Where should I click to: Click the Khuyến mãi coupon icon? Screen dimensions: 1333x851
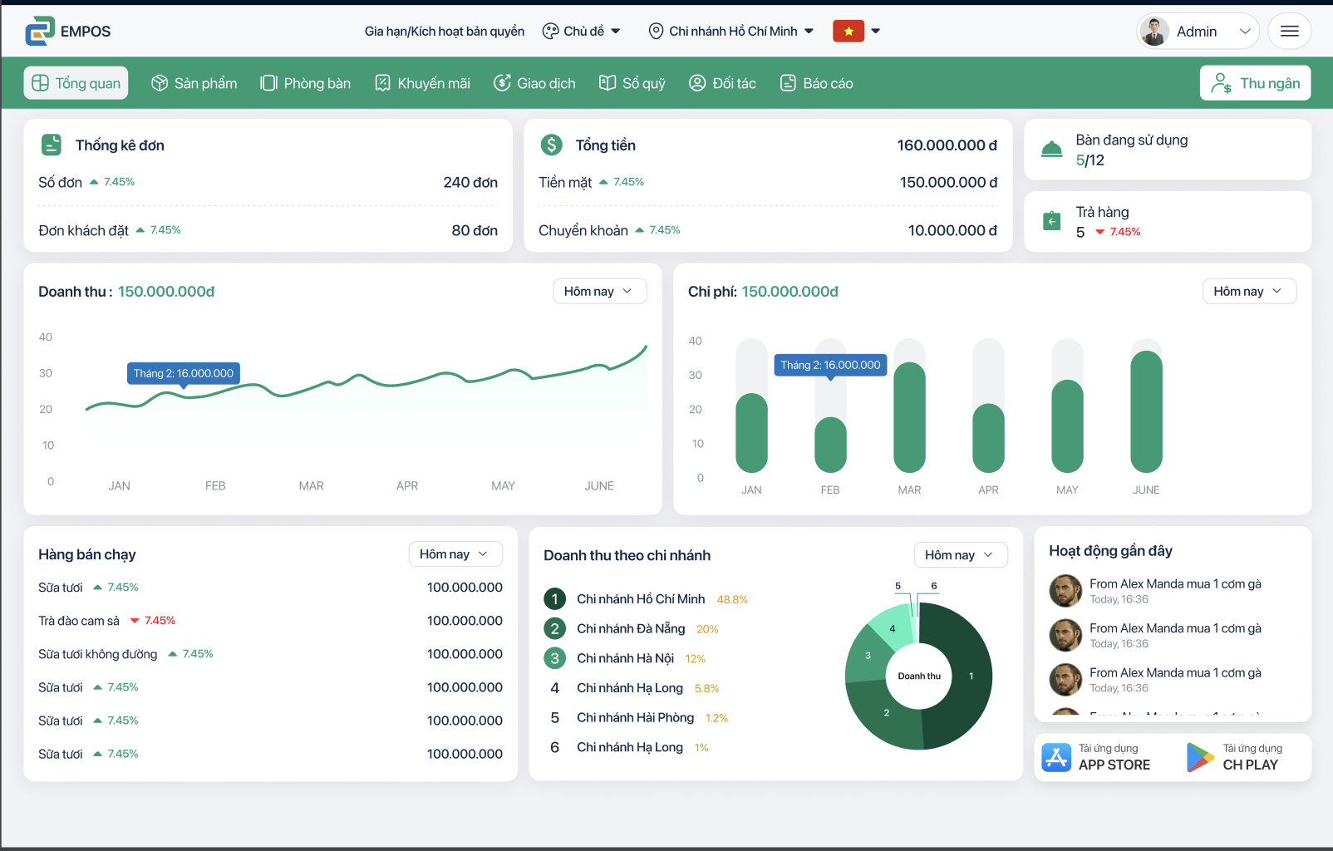(382, 83)
